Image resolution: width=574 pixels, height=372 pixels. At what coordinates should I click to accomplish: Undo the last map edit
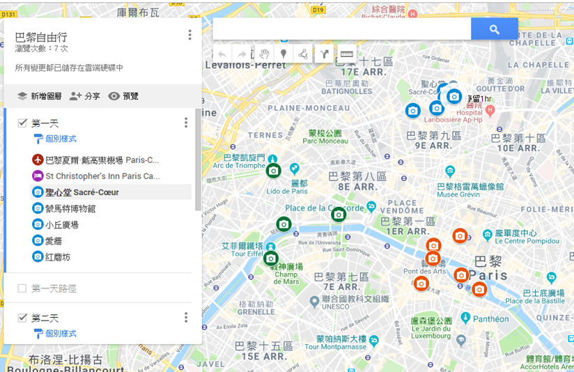[222, 54]
